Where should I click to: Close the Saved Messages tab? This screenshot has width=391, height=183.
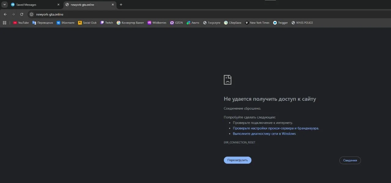tap(58, 5)
